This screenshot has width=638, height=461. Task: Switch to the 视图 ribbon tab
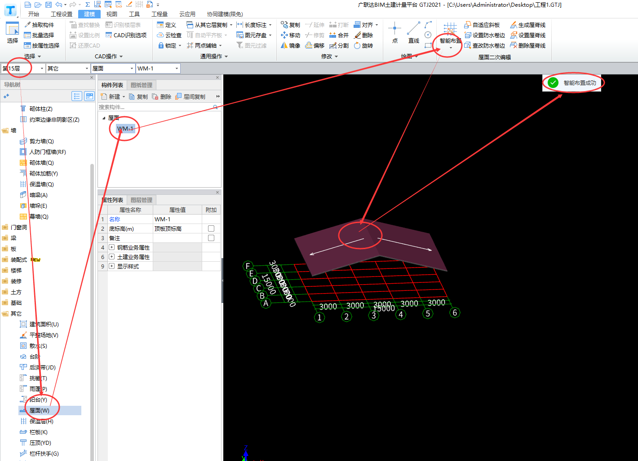point(112,14)
